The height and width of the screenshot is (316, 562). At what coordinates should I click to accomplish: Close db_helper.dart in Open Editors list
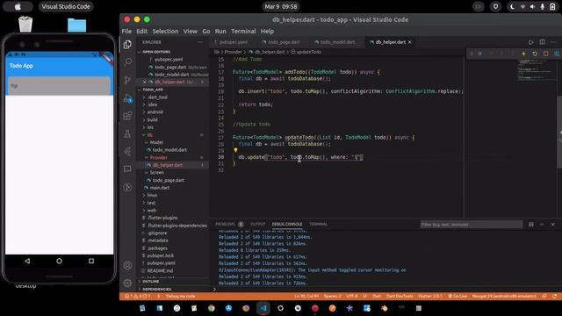(144, 82)
